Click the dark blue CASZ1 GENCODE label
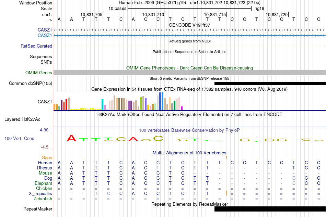This screenshot has width=326, height=217. 45,30
